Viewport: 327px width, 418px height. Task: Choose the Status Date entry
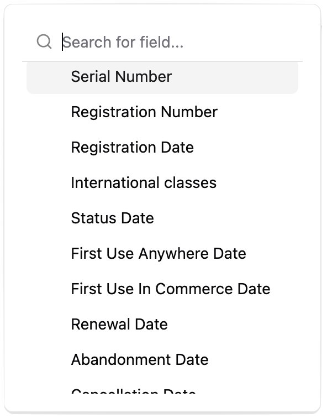click(x=162, y=218)
